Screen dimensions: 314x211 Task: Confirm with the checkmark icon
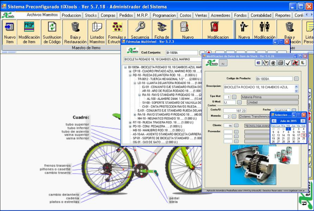pyautogui.click(x=288, y=63)
